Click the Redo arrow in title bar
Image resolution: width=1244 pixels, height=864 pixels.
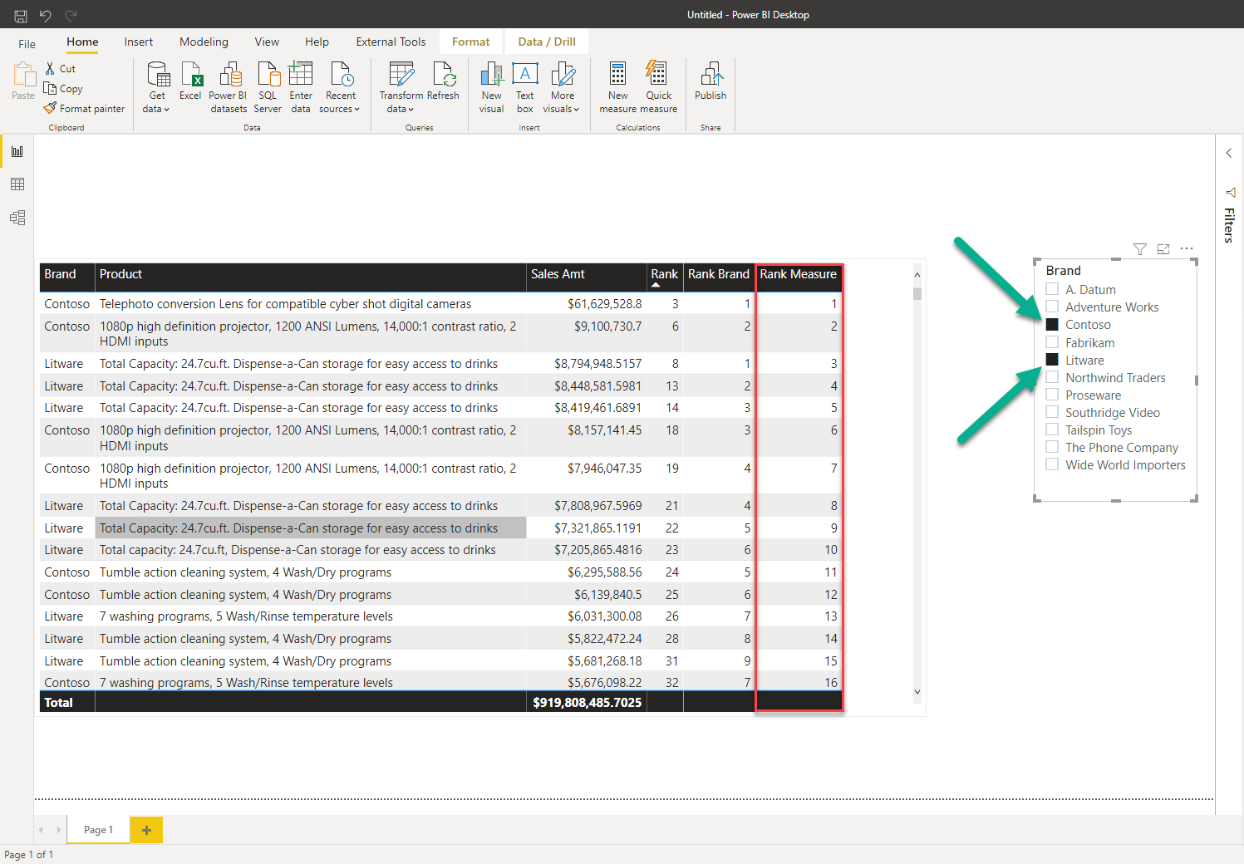click(71, 15)
